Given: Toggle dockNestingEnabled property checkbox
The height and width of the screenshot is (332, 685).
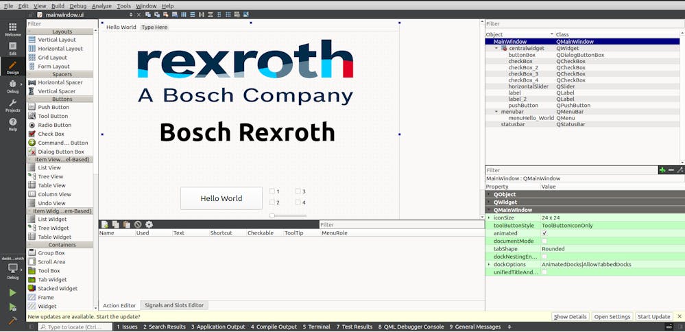Looking at the screenshot, I should click(544, 257).
